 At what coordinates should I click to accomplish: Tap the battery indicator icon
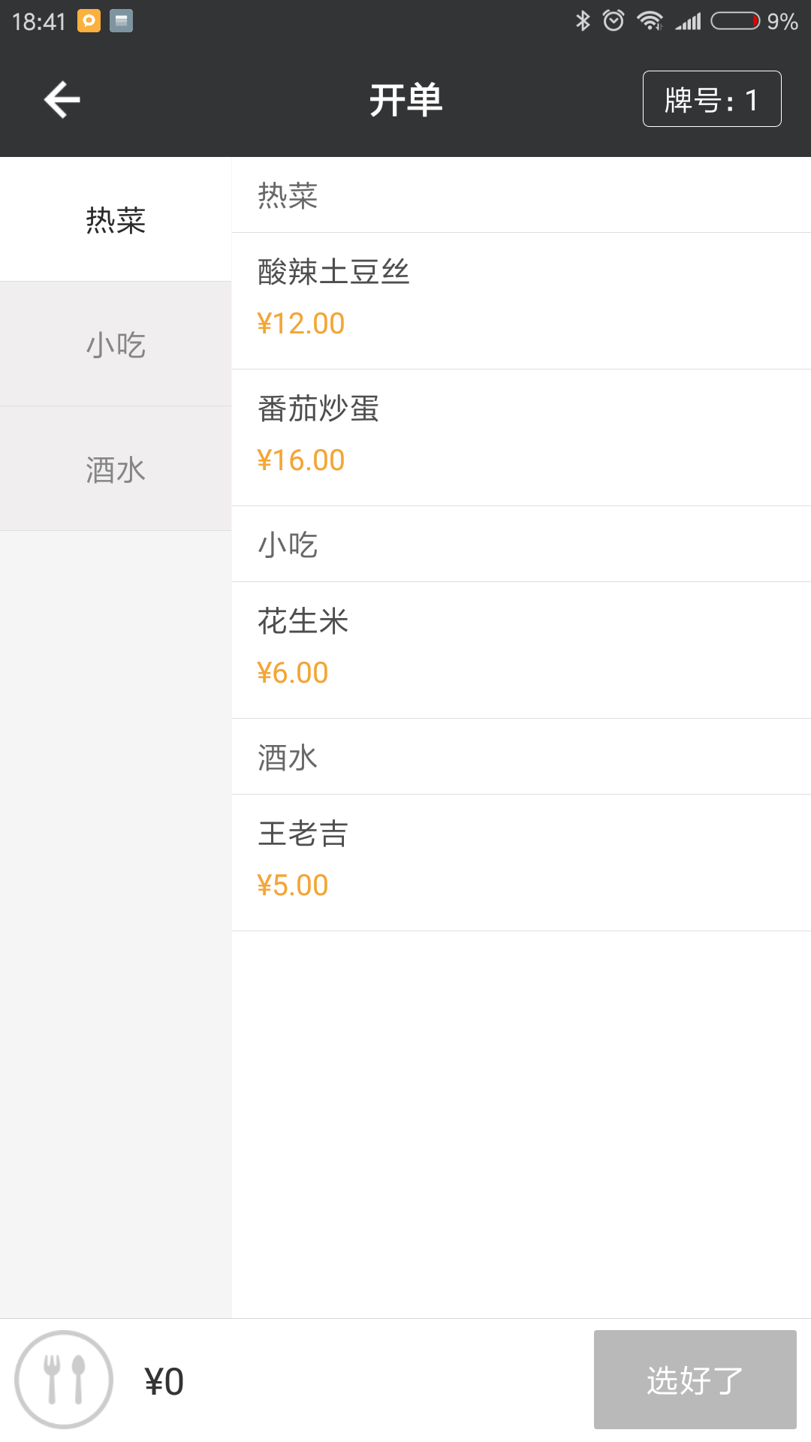[x=735, y=21]
